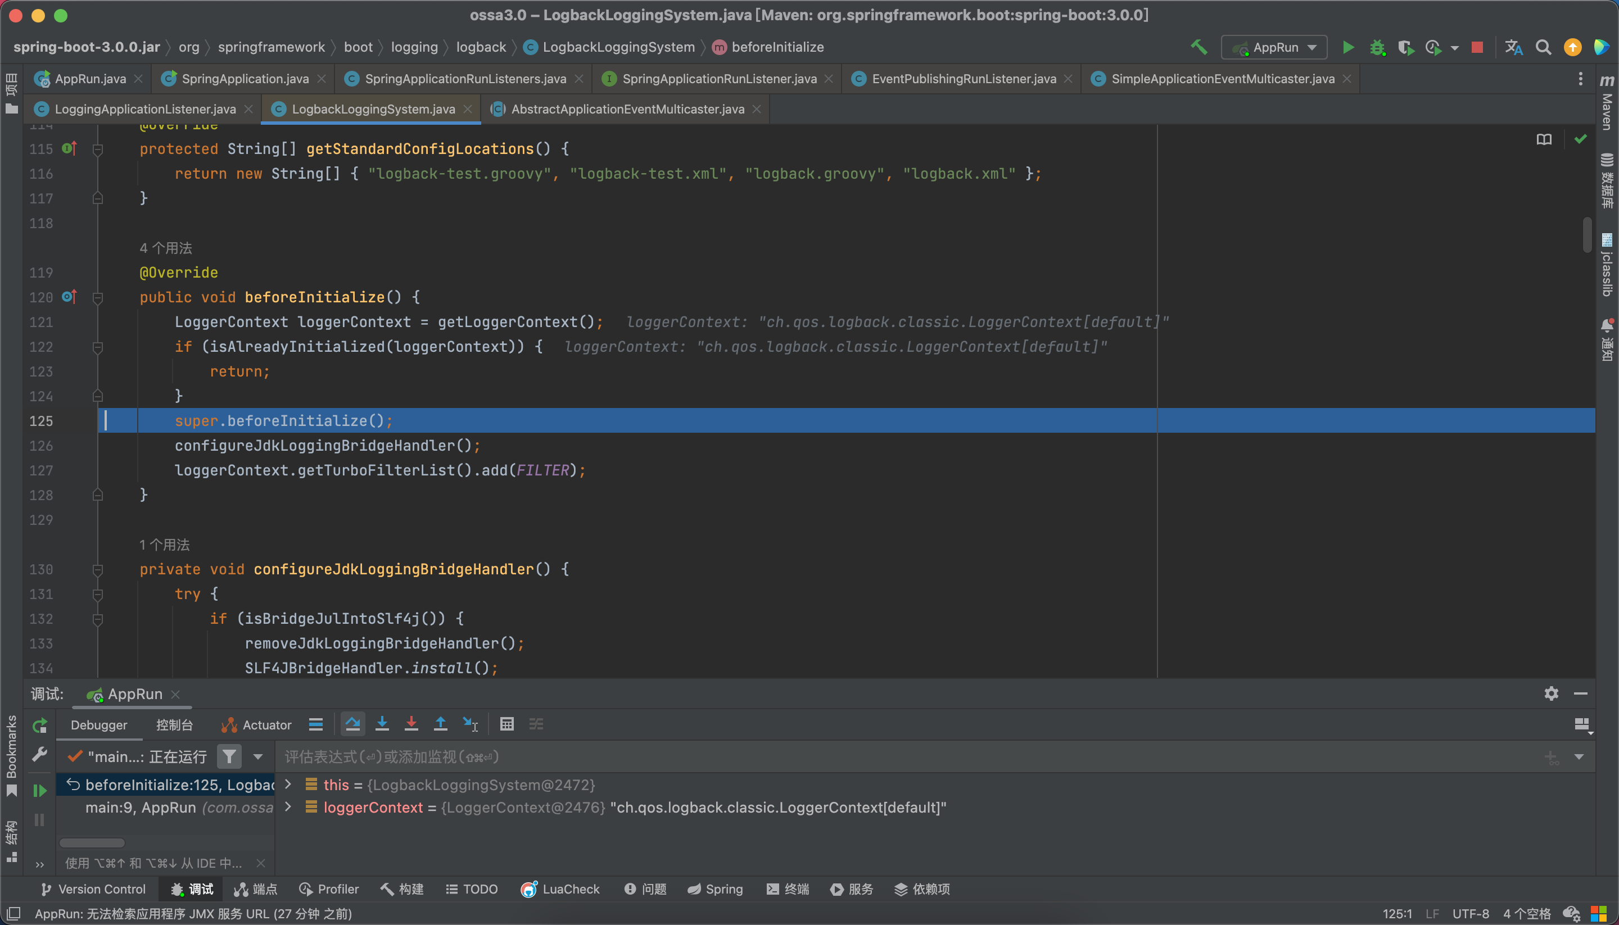This screenshot has height=925, width=1619.
Task: Open the Spring tool window
Action: [715, 889]
